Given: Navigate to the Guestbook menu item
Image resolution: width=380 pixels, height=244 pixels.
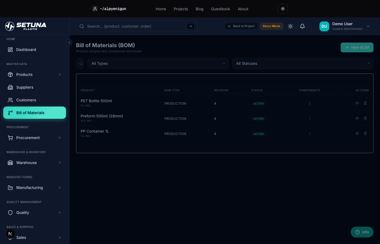Looking at the screenshot, I should [x=220, y=9].
